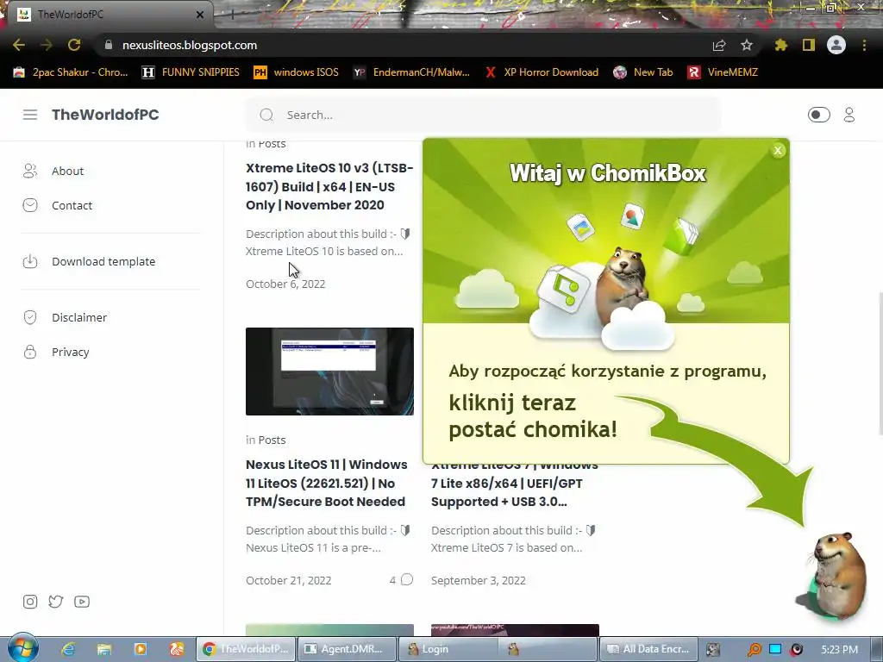Screen dimensions: 883x662
Task: Switch to All Data Encr... taskbar window
Action: [648, 649]
